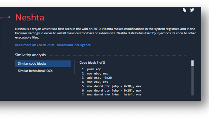
Task: Switch to Similar behavioral IOCs tab
Action: click(x=35, y=71)
